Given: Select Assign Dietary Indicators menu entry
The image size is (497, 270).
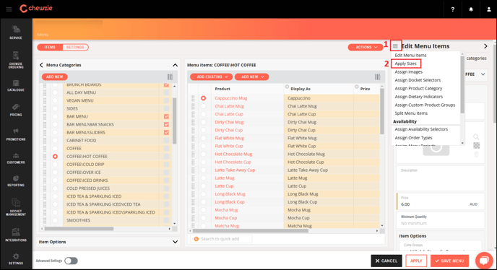Looking at the screenshot, I should click(x=419, y=97).
